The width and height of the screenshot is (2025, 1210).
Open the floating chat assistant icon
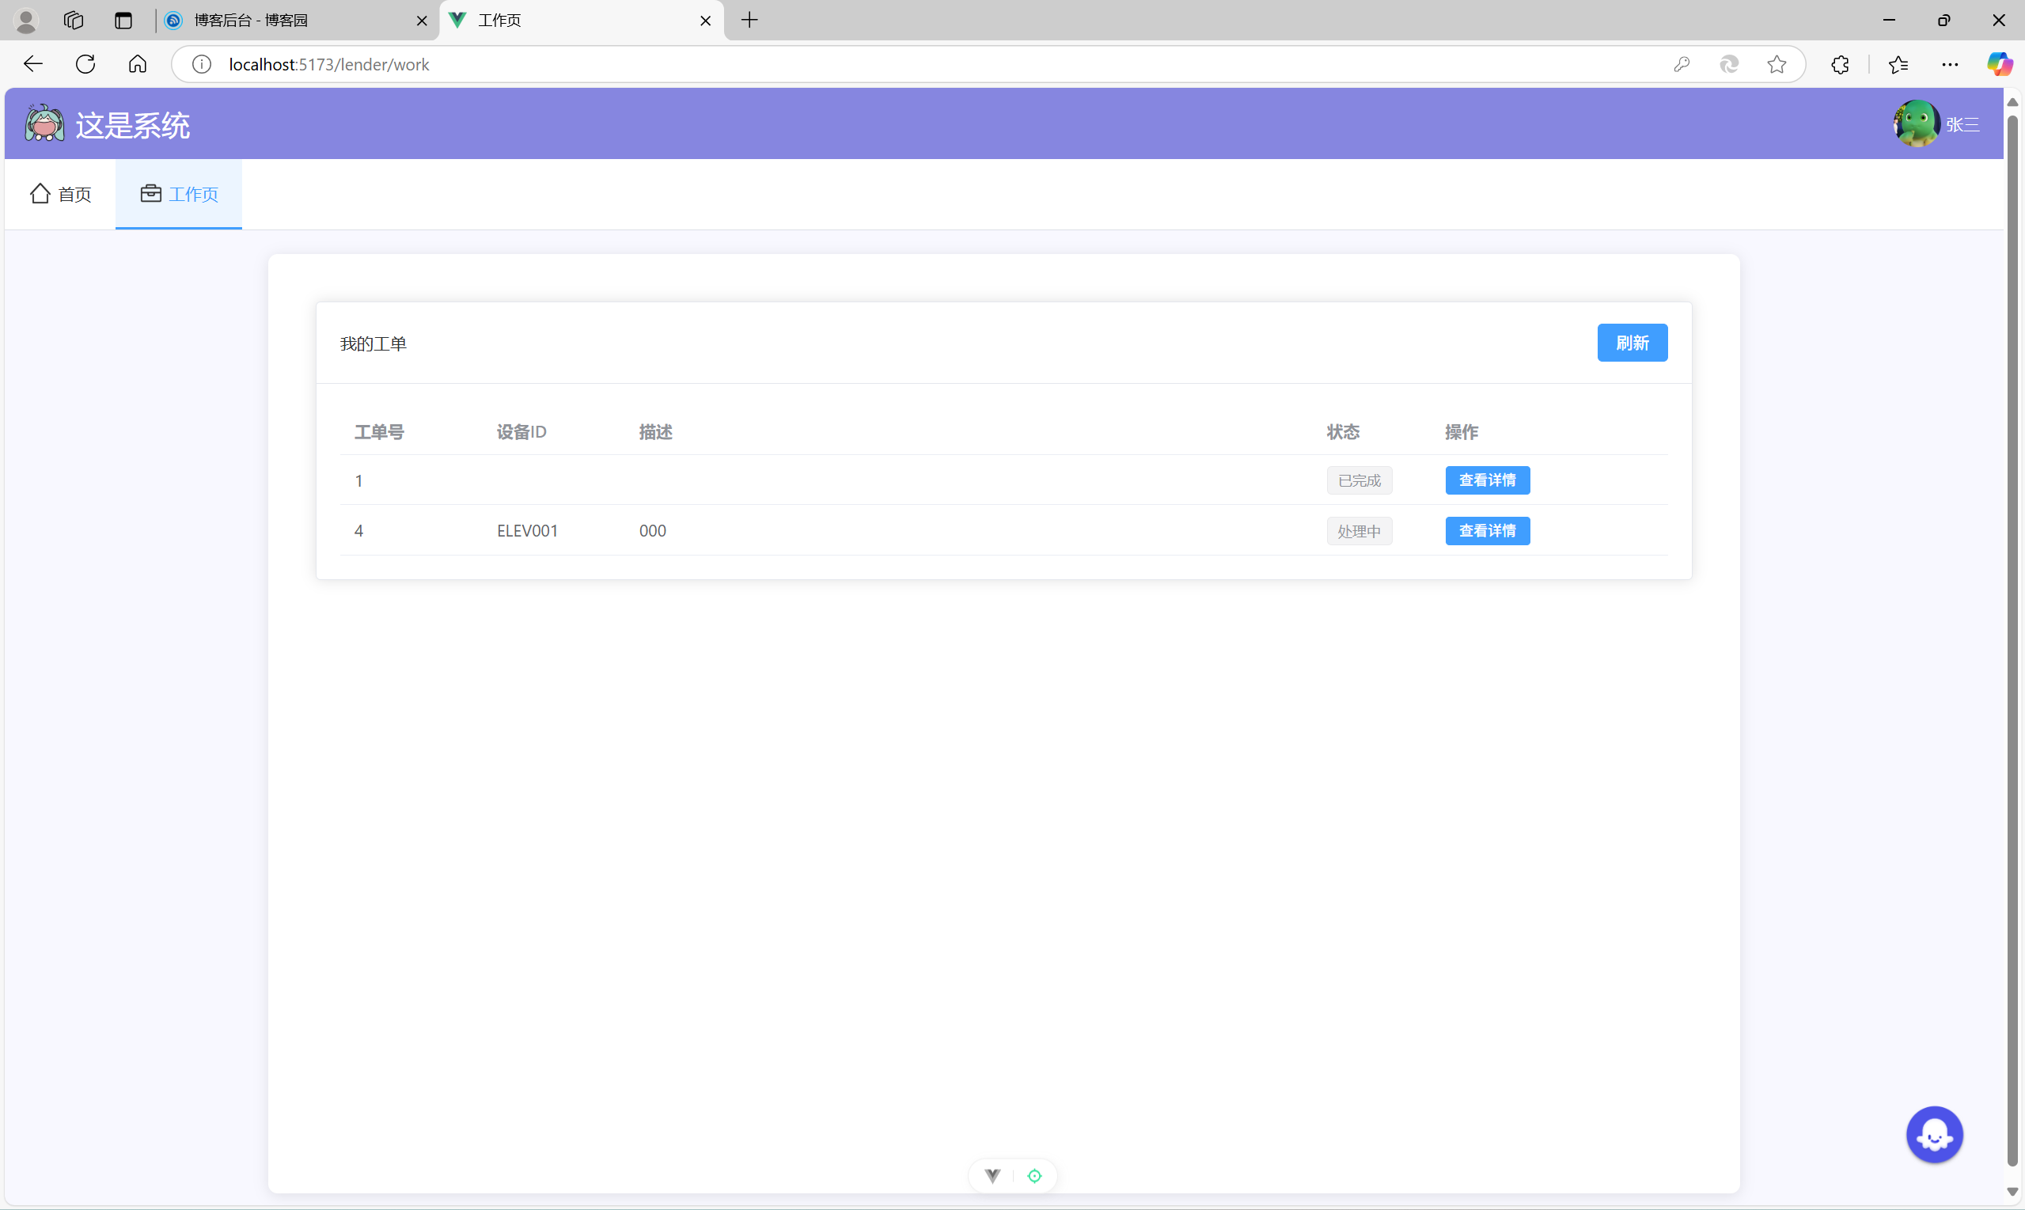click(x=1934, y=1134)
